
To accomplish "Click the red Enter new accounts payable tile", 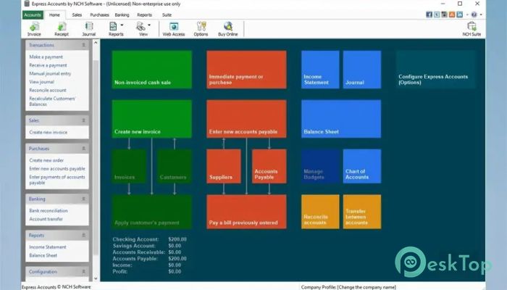I will coord(246,119).
